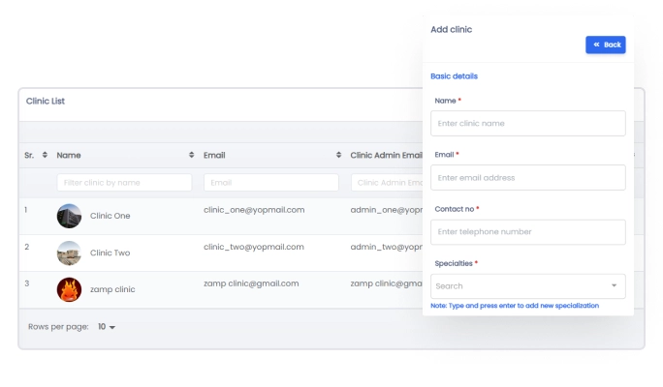This screenshot has width=663, height=387.
Task: Expand Specialties using the caret arrow
Action: (x=614, y=286)
